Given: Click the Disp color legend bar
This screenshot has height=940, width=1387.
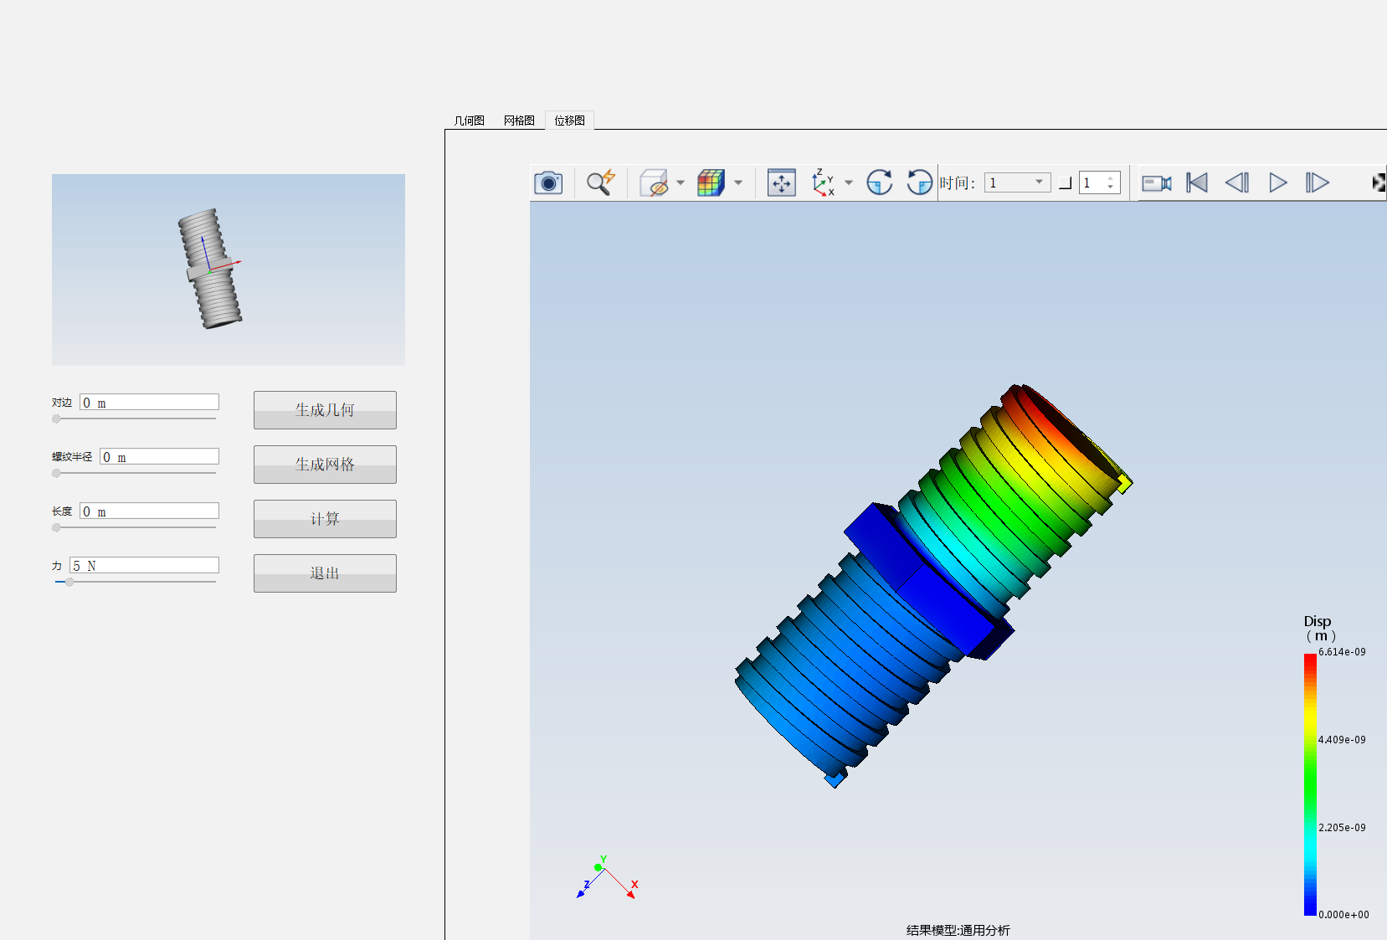Looking at the screenshot, I should coord(1310,784).
